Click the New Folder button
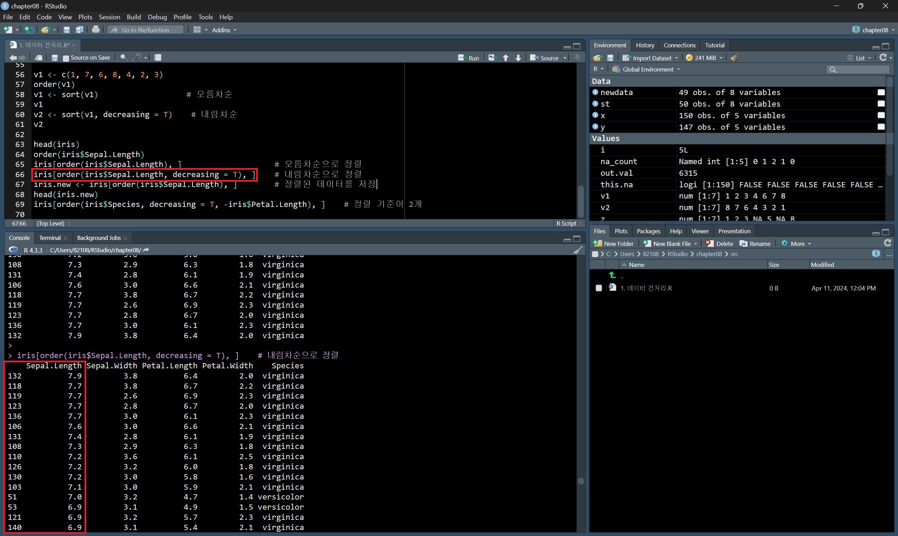Screen dimensions: 898x536 tap(613, 243)
